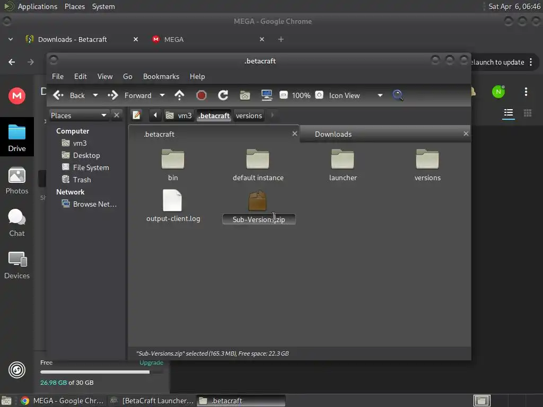Open the Help menu
Image resolution: width=543 pixels, height=407 pixels.
point(197,76)
